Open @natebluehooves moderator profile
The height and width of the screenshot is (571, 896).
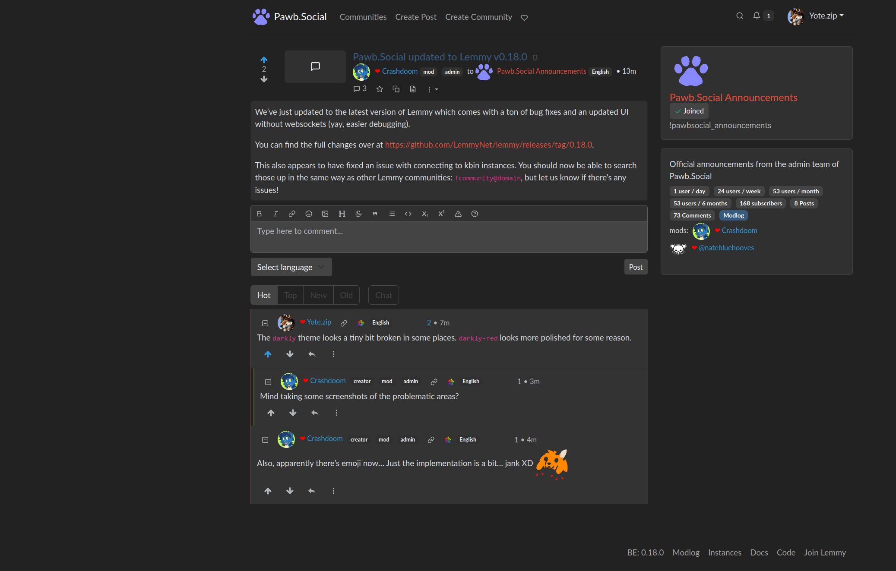(726, 248)
